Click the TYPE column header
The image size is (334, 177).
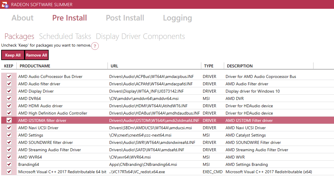pos(209,66)
